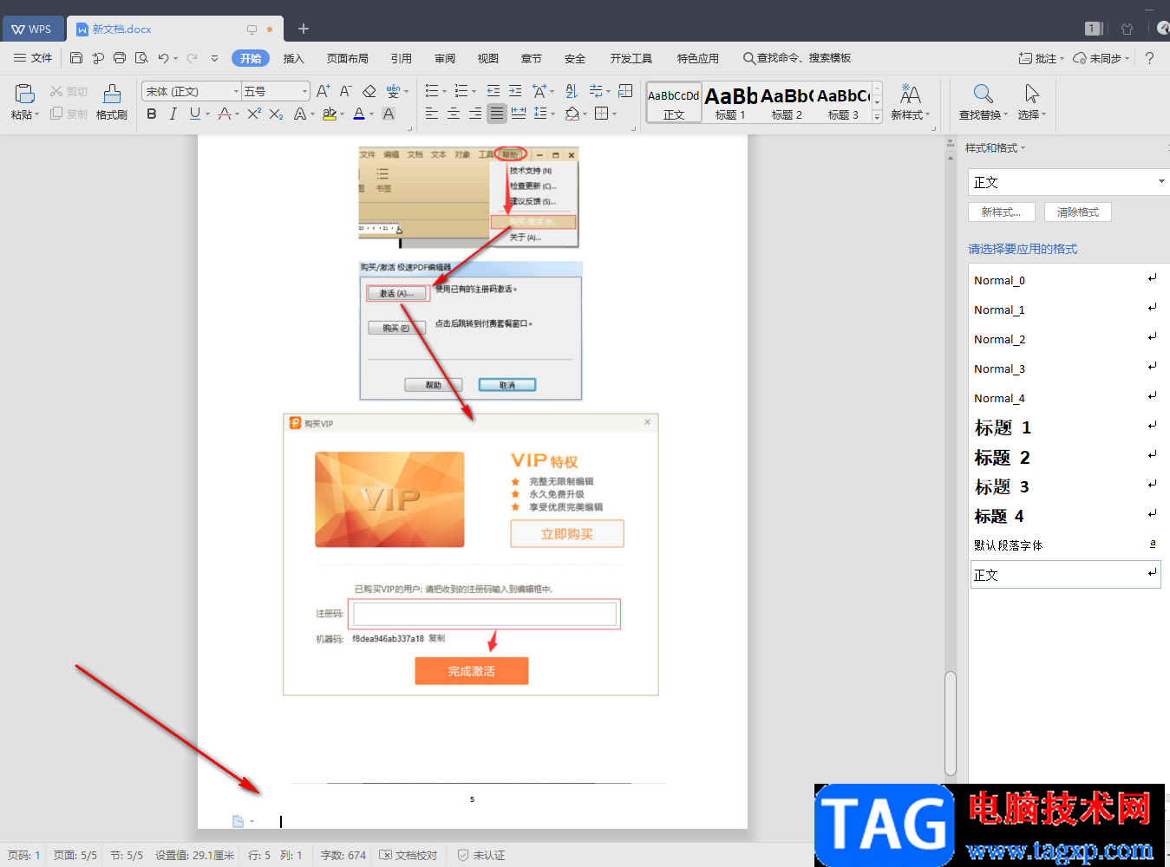Viewport: 1170px width, 867px height.
Task: Click the numbered list icon
Action: point(461,91)
